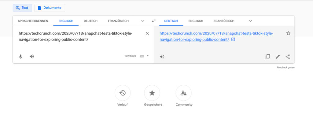Open the Community button
This screenshot has width=313, height=114.
point(183,93)
